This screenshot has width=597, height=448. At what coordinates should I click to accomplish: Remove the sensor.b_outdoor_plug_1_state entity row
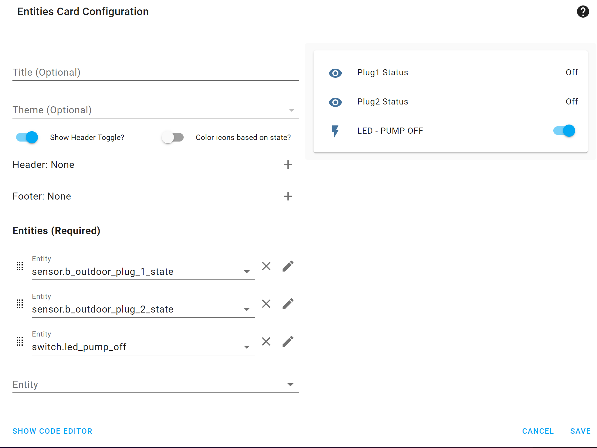pos(266,266)
